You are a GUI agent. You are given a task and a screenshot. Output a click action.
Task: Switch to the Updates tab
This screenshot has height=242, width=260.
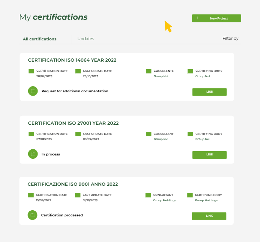pos(86,39)
